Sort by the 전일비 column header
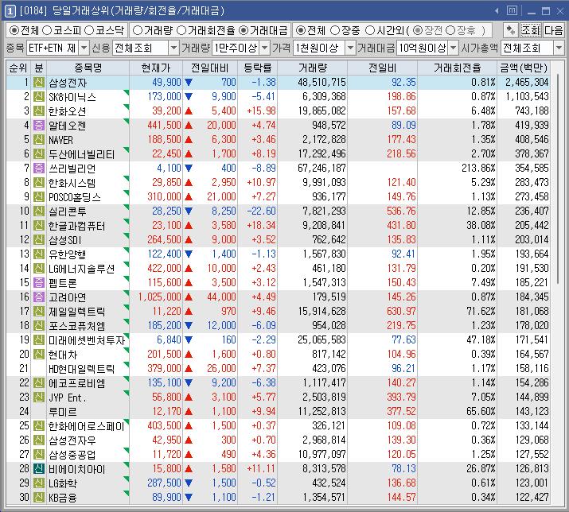The height and width of the screenshot is (512, 569). pyautogui.click(x=383, y=68)
